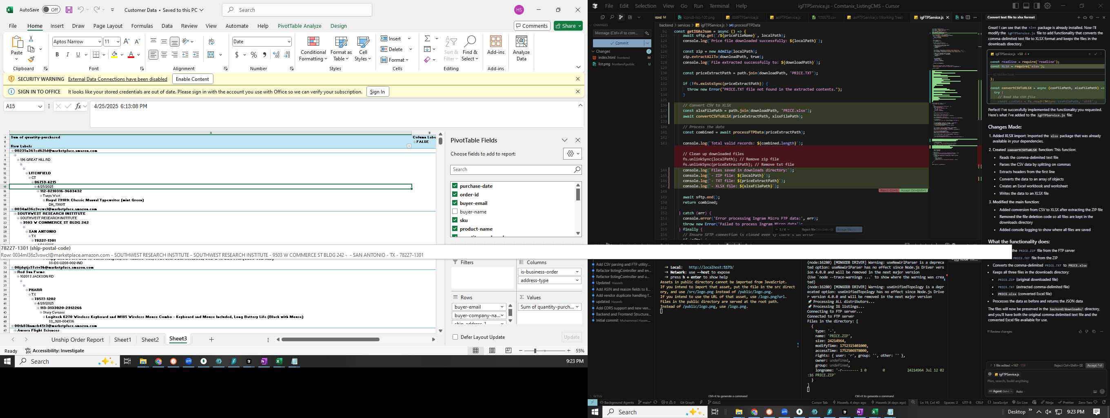This screenshot has height=418, width=1110.
Task: Uncheck the buyer-email field checkbox
Action: tap(455, 203)
